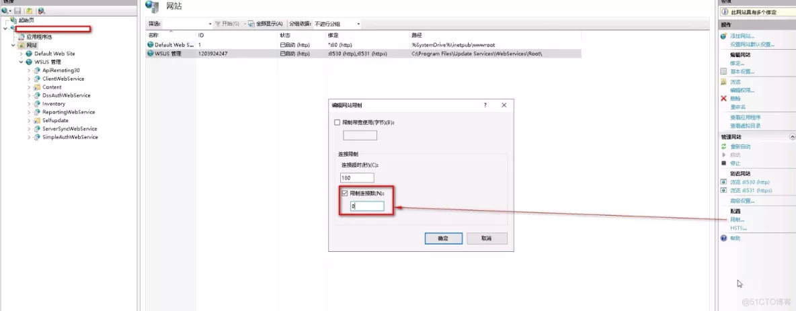
Task: Click the DssAuthWebService application icon
Action: (x=37, y=95)
